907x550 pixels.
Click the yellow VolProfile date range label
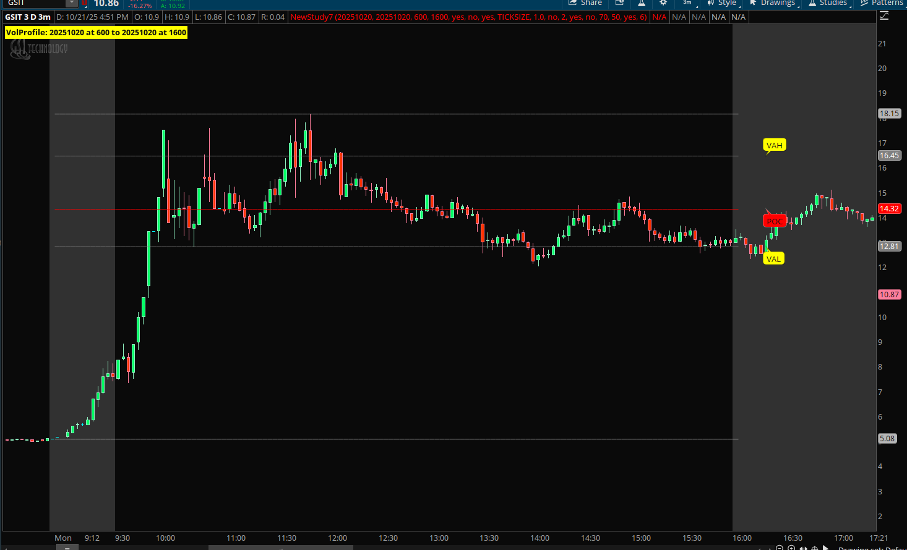pos(96,32)
